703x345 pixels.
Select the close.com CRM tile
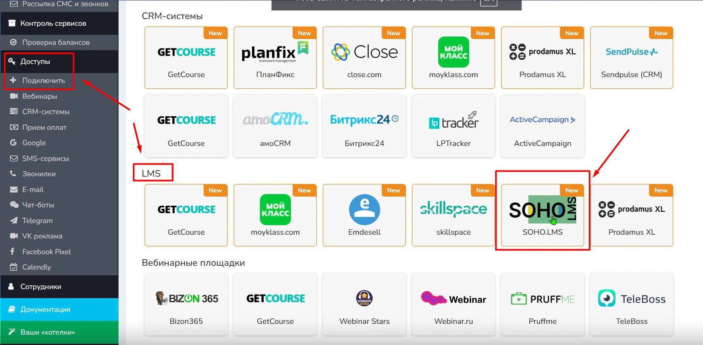coord(364,58)
